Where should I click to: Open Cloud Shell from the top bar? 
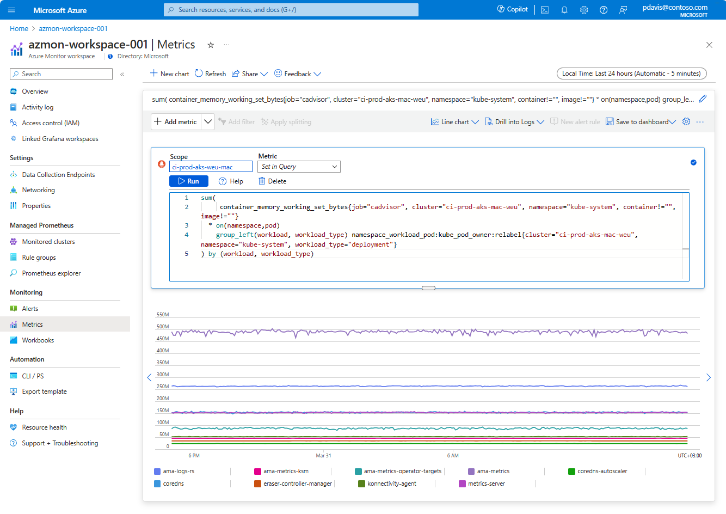coord(545,10)
